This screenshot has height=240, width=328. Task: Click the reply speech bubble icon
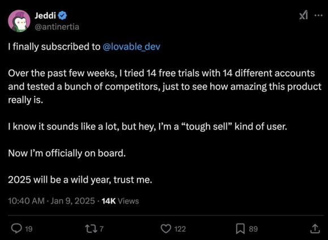(16, 229)
